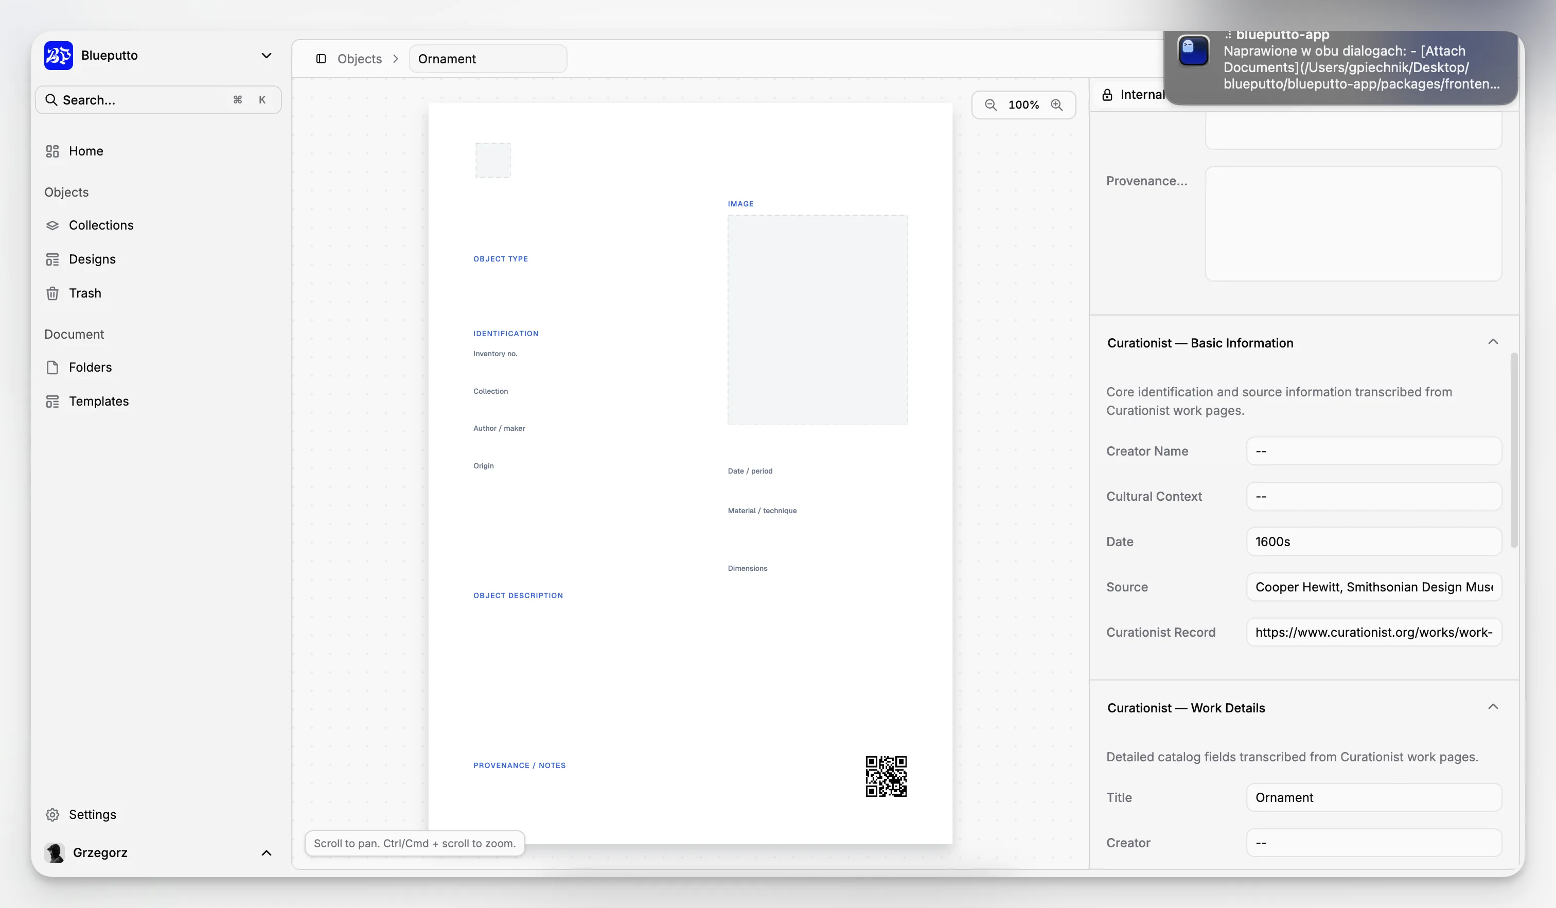This screenshot has width=1556, height=908.
Task: Click the Internal lock icon
Action: tap(1107, 95)
